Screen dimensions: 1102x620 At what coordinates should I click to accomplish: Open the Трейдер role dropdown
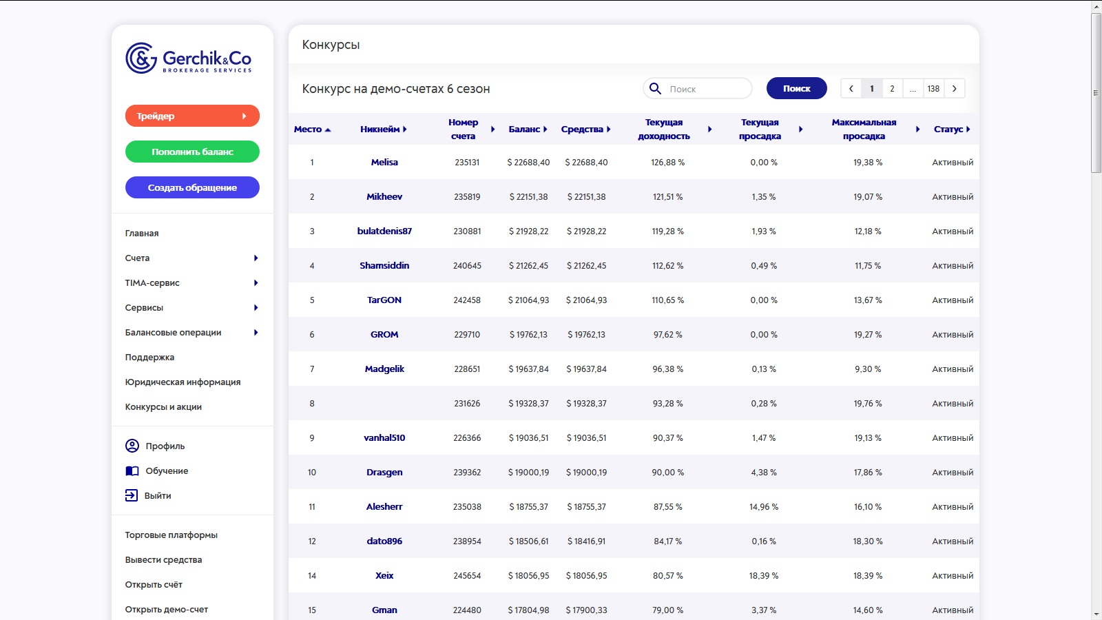click(192, 116)
